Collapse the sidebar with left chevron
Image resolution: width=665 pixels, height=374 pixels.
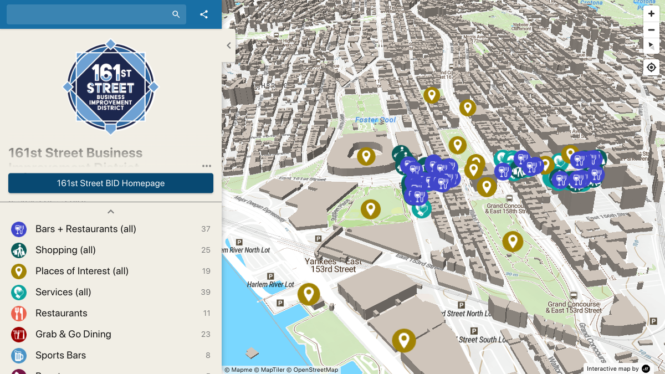(x=229, y=45)
